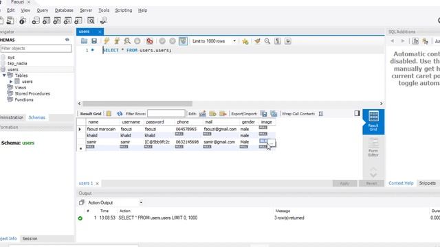Image resolution: width=440 pixels, height=247 pixels.
Task: Open the View menu
Action: 25,10
